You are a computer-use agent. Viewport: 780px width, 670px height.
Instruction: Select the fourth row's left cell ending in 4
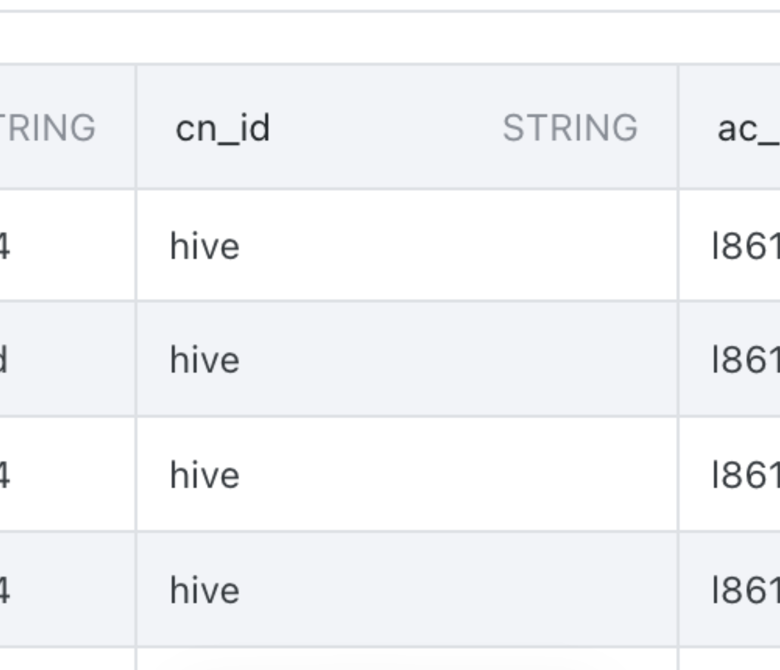[5, 590]
